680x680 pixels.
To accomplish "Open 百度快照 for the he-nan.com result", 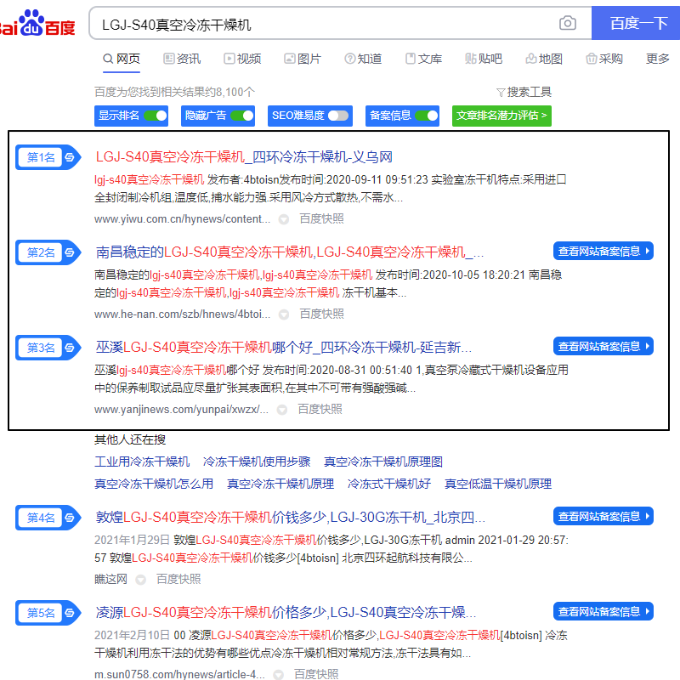I will click(x=321, y=314).
